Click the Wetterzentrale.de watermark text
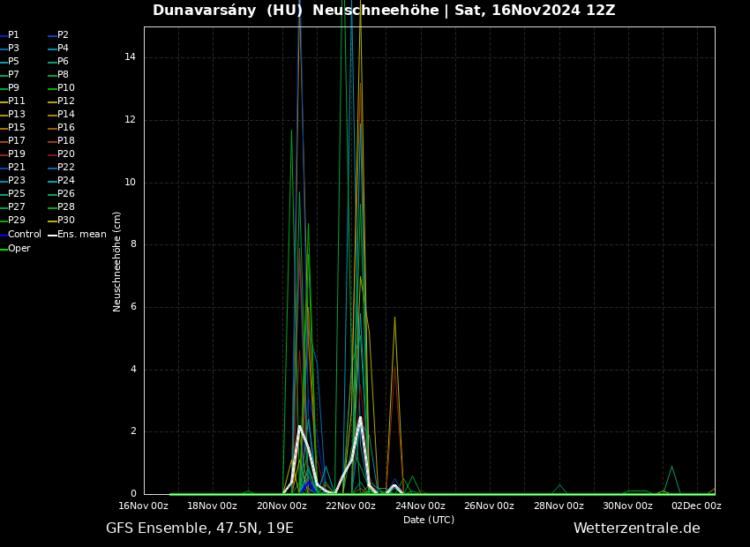Viewport: 750px width, 547px height. 636,528
